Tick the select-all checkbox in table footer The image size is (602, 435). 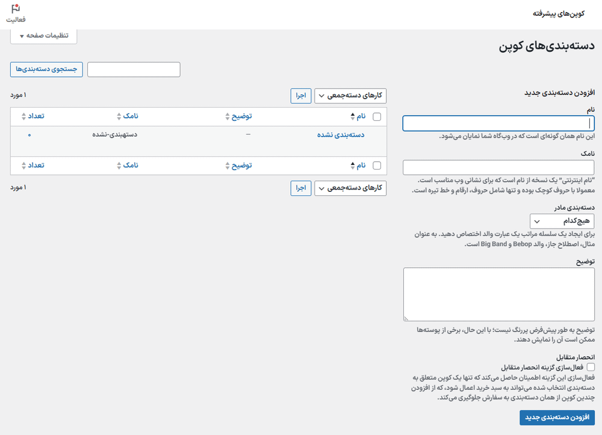coord(377,165)
